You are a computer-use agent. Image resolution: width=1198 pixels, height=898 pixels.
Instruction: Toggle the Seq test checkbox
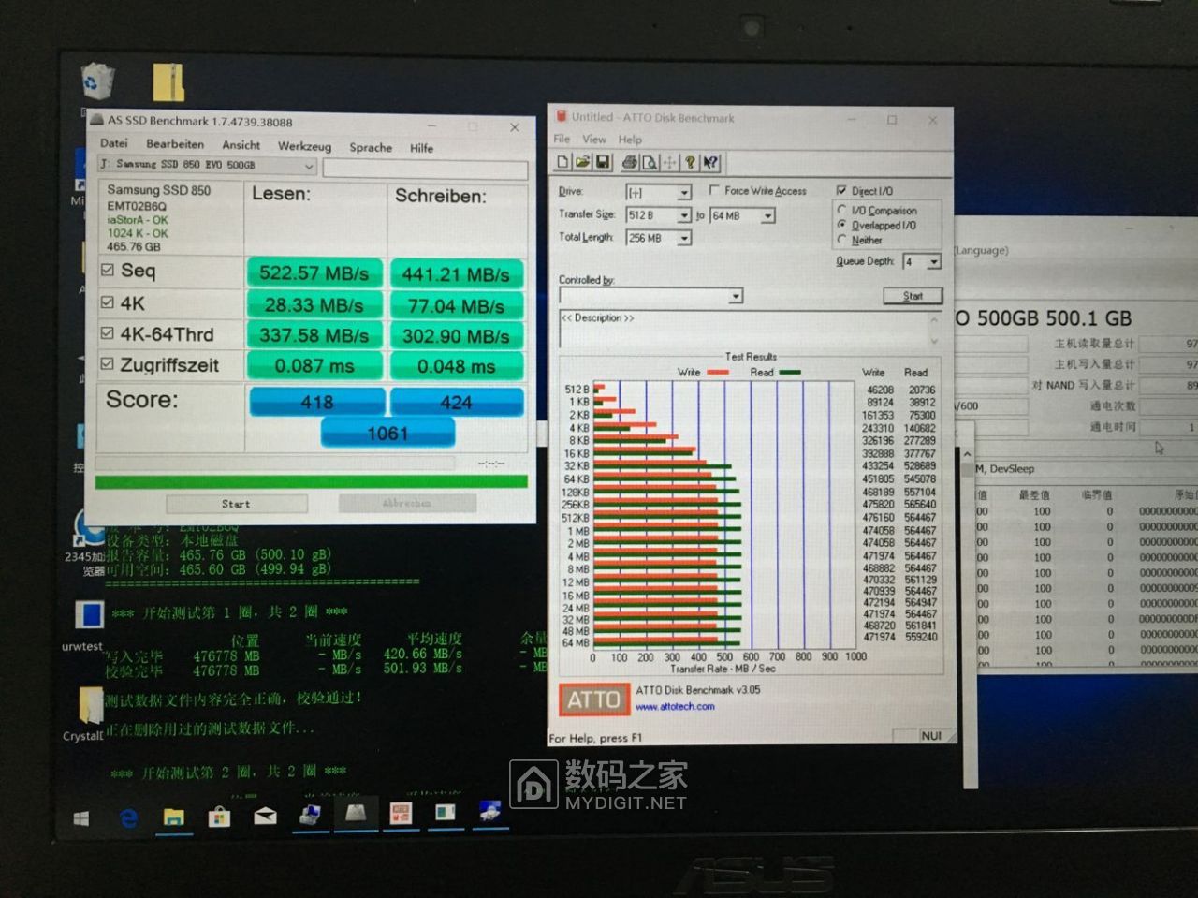coord(108,271)
